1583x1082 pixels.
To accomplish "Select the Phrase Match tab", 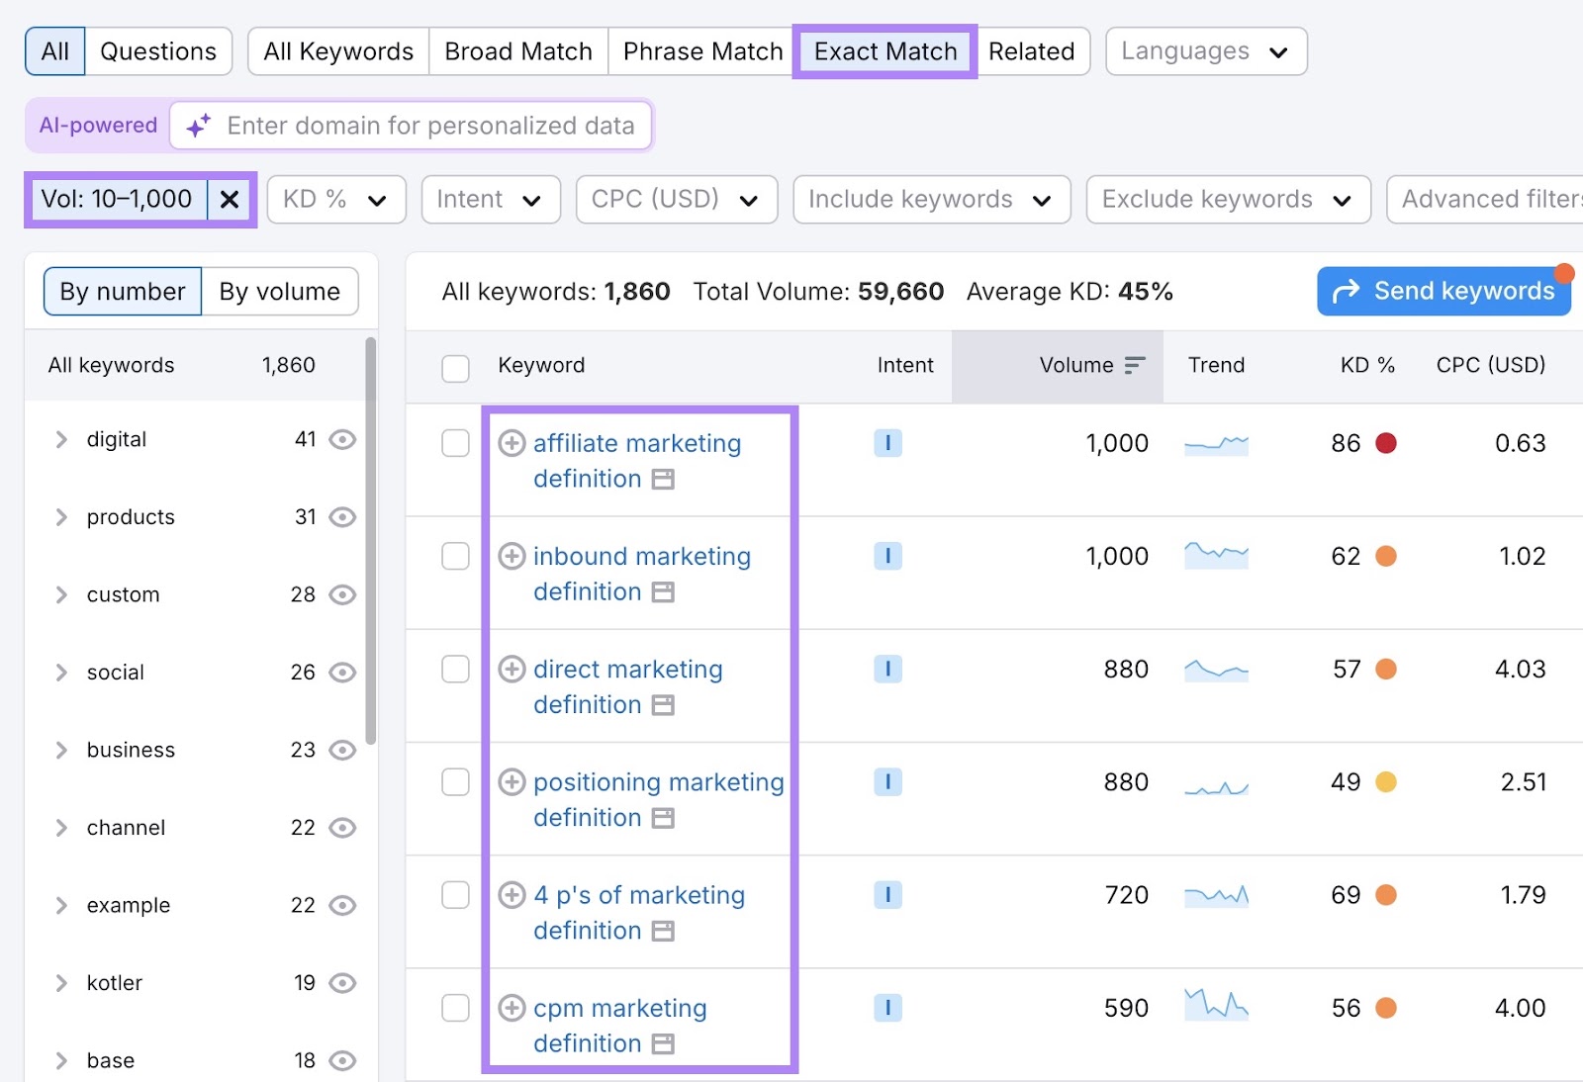I will [700, 50].
